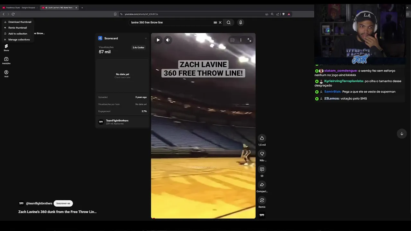Open TeamFlightBrothers channel in Scorecard

click(117, 121)
